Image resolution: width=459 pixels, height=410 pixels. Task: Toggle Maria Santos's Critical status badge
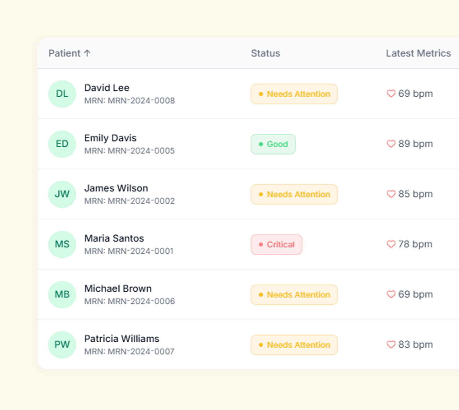[276, 244]
